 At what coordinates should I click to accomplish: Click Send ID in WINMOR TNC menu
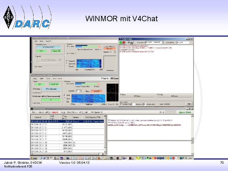coord(48,41)
